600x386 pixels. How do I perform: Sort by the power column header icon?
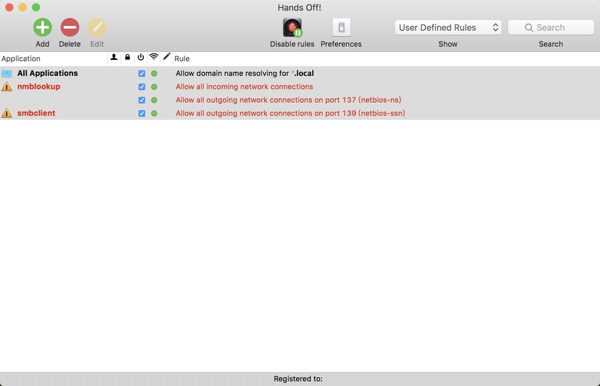point(141,57)
